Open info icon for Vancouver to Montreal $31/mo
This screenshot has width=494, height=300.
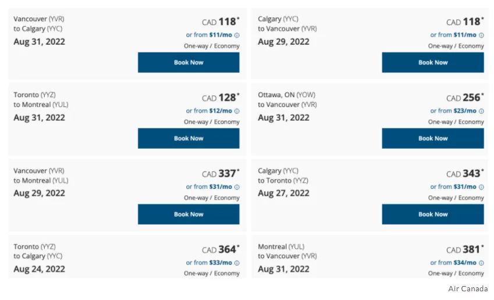pos(237,187)
